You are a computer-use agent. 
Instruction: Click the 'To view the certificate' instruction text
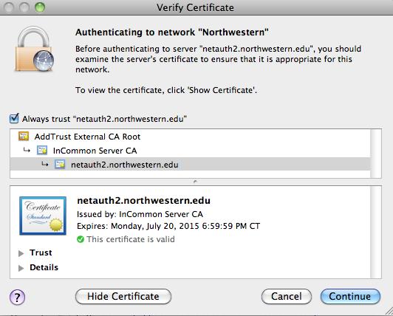pyautogui.click(x=166, y=90)
